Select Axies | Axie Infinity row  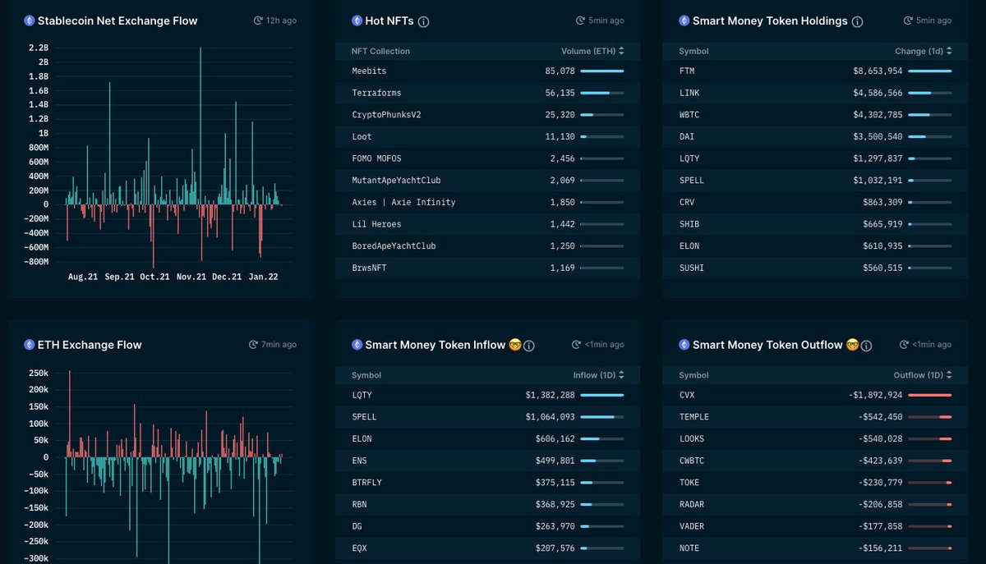(x=487, y=202)
